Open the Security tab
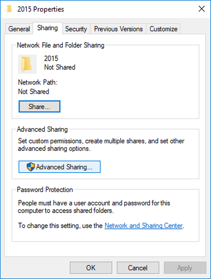 [76, 29]
